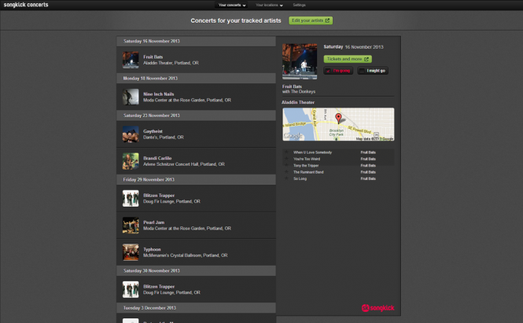Play the track Tony the Tripper
The height and width of the screenshot is (323, 523).
click(306, 165)
